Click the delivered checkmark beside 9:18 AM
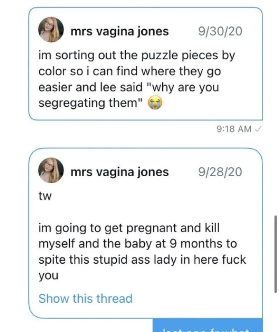The width and height of the screenshot is (279, 332). point(259,129)
